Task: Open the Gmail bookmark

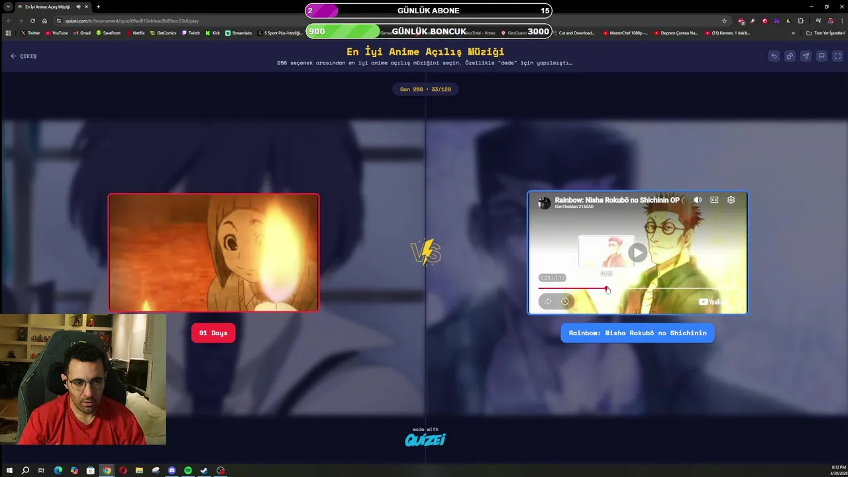Action: 81,33
